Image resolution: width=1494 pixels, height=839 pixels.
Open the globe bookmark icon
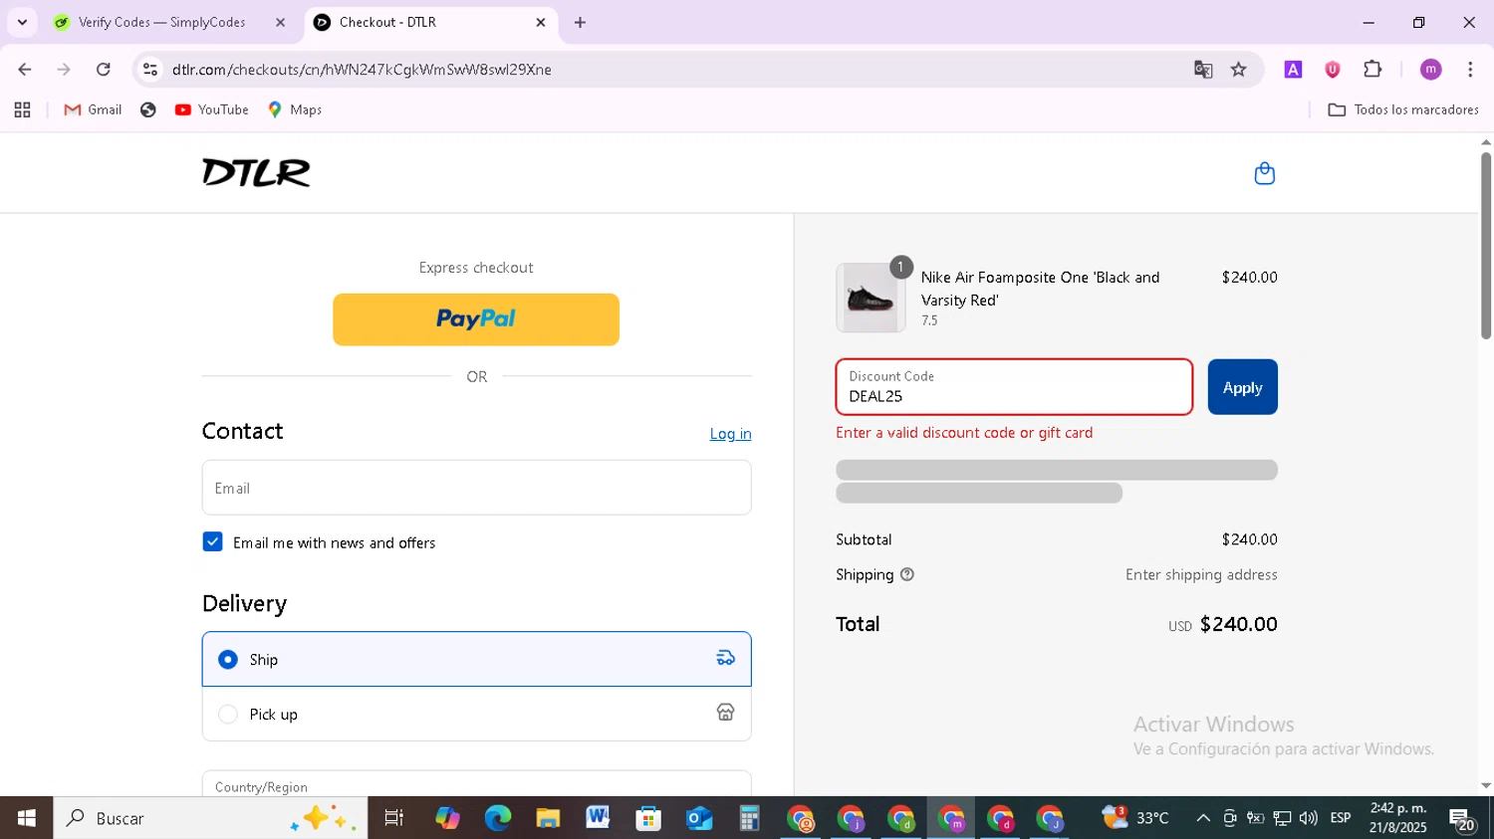(x=148, y=109)
